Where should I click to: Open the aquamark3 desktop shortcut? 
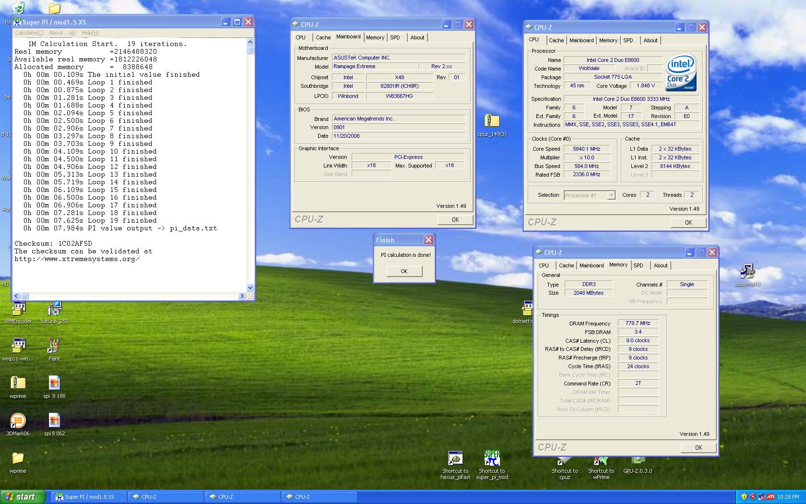click(x=747, y=275)
